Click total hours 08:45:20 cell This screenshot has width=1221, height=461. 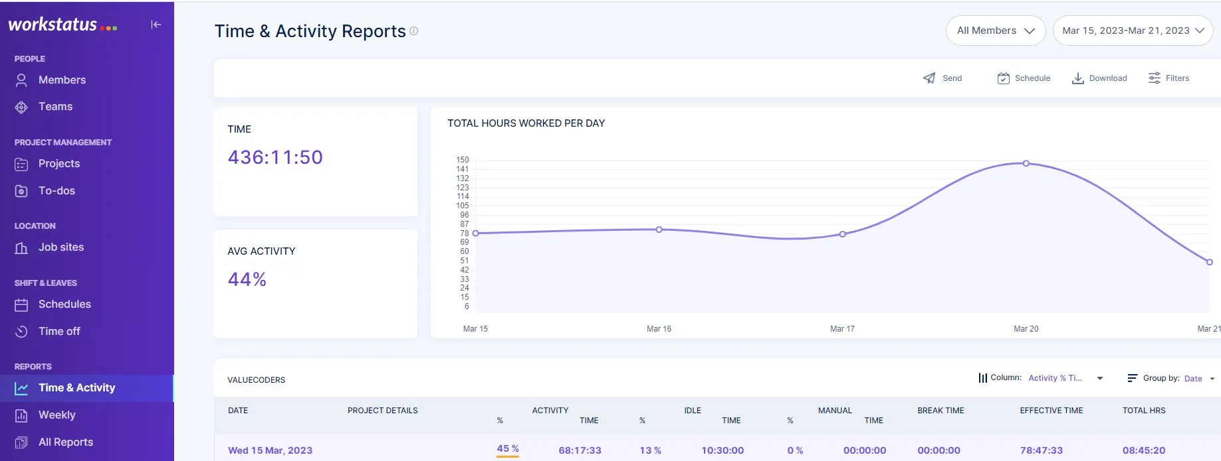pos(1144,450)
